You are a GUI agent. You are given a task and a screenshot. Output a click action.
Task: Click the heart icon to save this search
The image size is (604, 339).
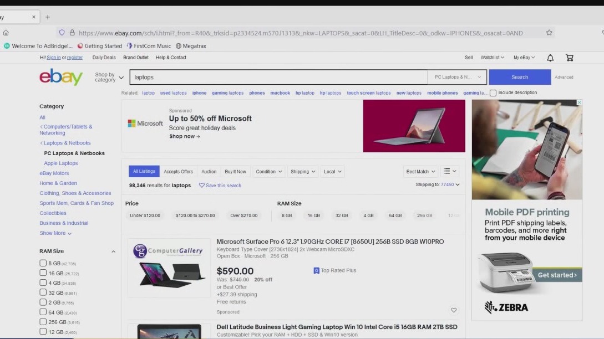pos(202,186)
